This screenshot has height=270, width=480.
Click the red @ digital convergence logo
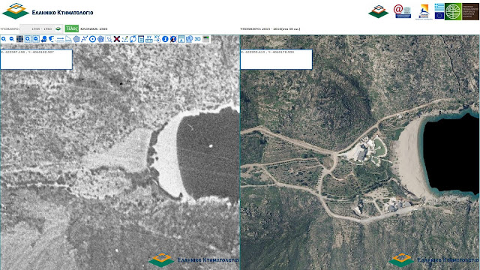coord(402,11)
